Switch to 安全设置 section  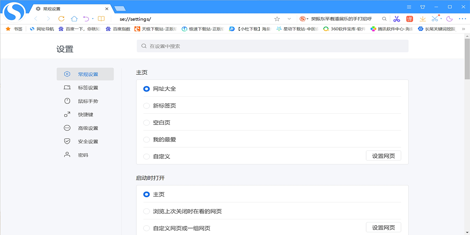coord(88,141)
